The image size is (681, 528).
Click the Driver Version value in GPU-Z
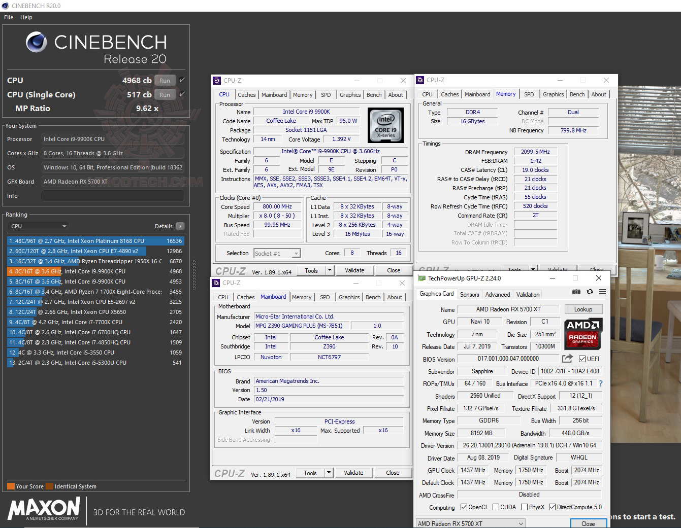[x=530, y=445]
